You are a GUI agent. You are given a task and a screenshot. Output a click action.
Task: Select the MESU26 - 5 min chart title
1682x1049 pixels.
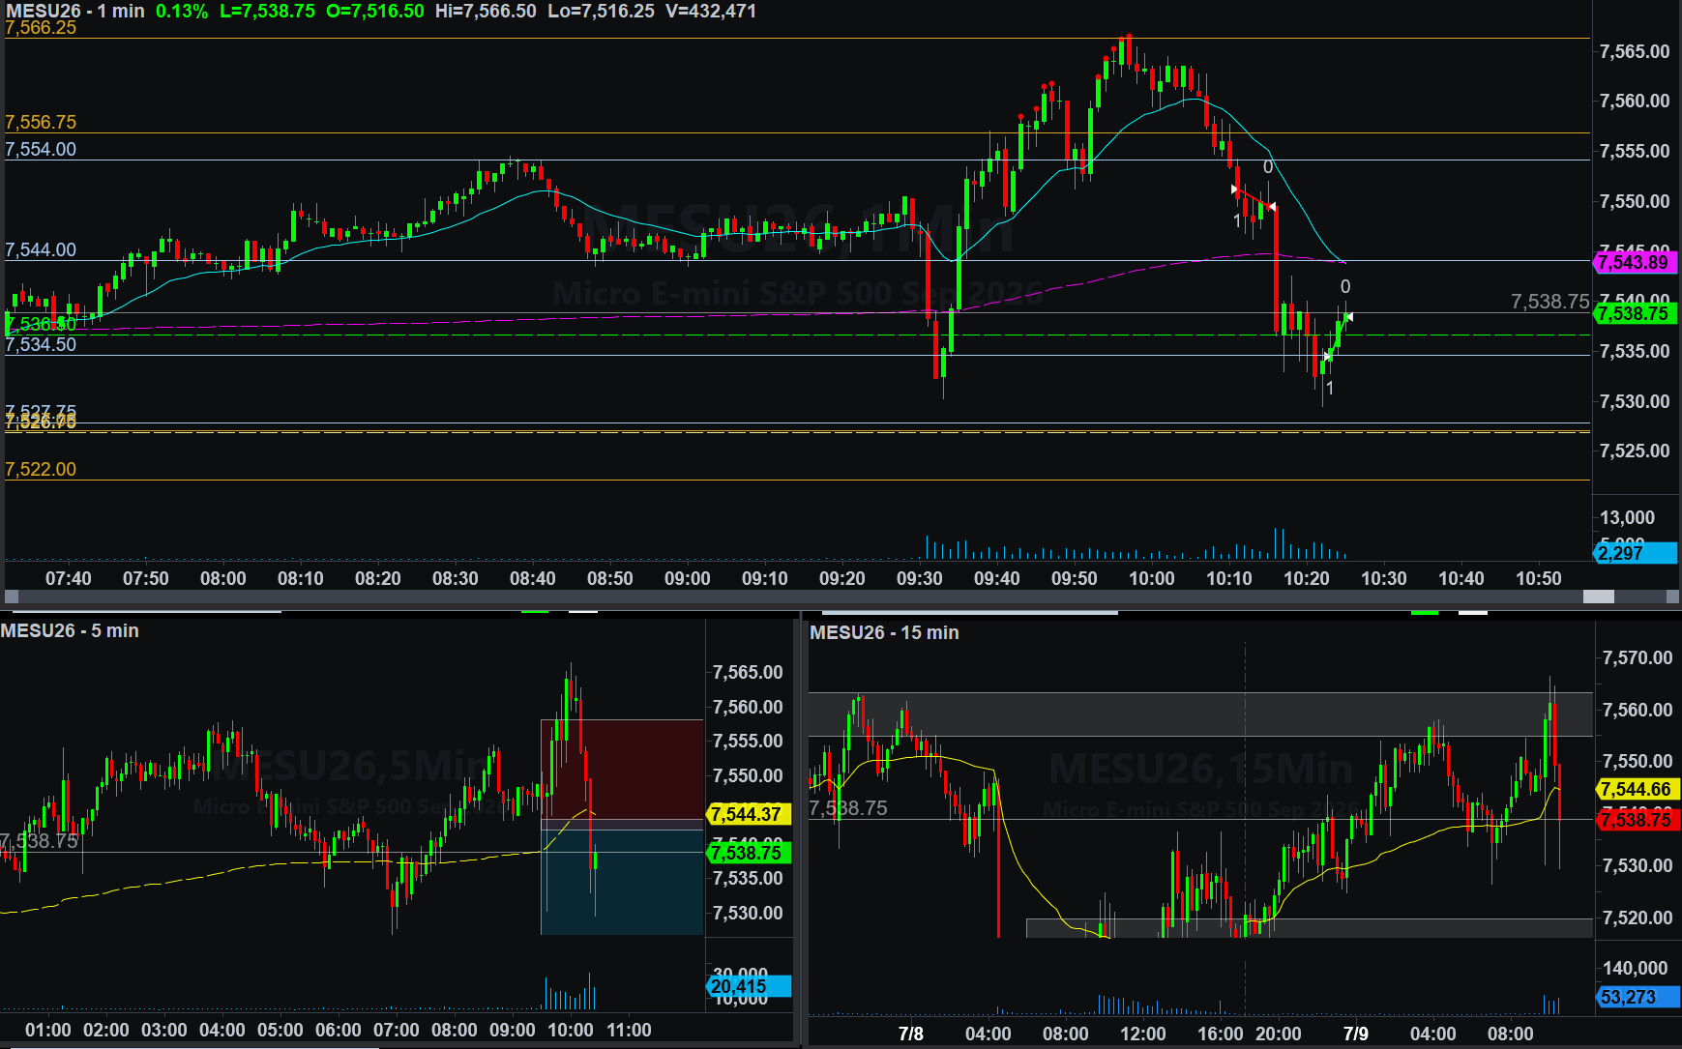pos(70,630)
